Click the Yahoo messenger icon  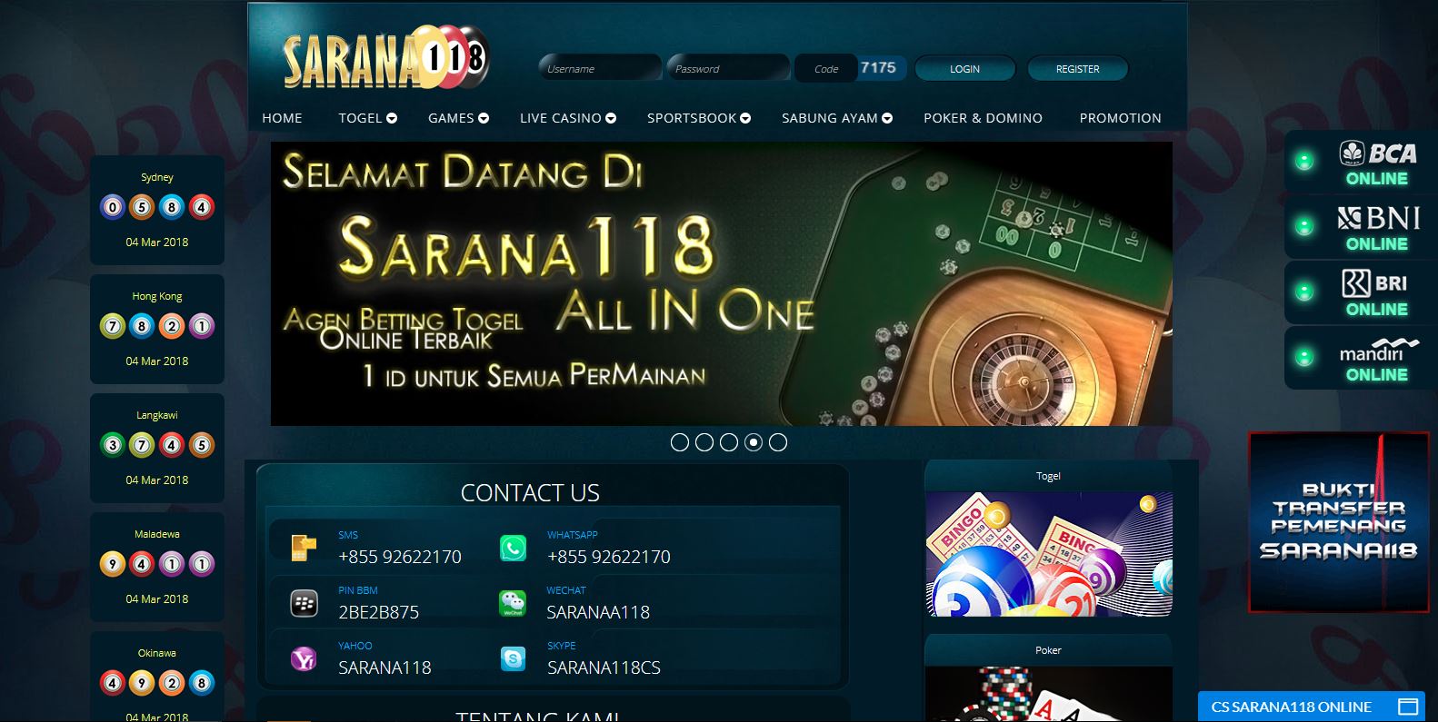pos(304,658)
